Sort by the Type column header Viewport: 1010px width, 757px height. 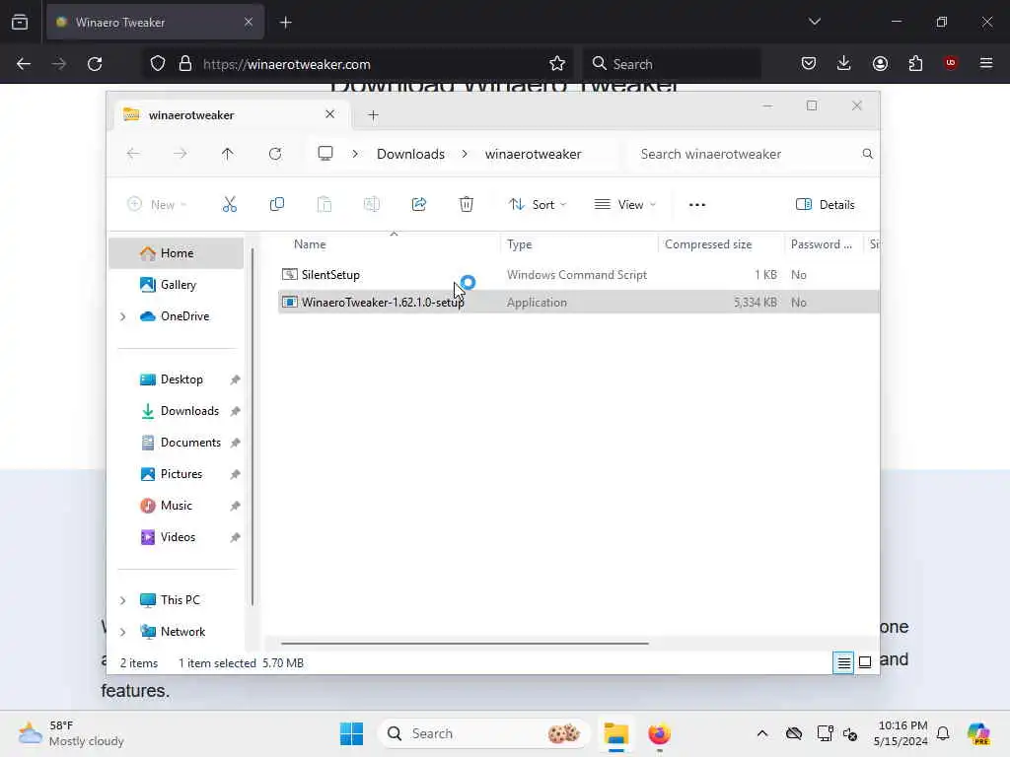point(519,244)
